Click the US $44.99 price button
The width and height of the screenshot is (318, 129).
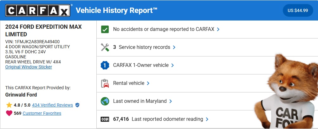coord(298,10)
